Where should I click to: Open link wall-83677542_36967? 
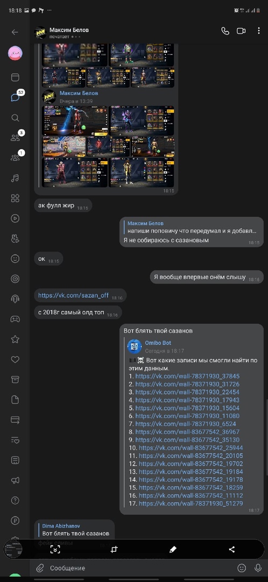[187, 432]
